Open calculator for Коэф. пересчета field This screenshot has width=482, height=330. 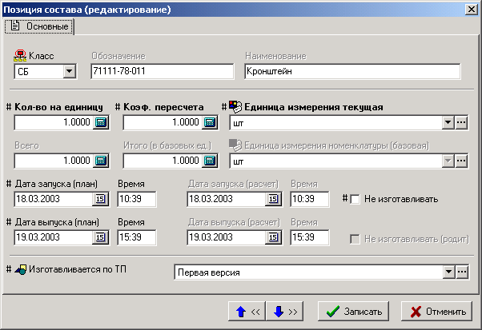210,123
